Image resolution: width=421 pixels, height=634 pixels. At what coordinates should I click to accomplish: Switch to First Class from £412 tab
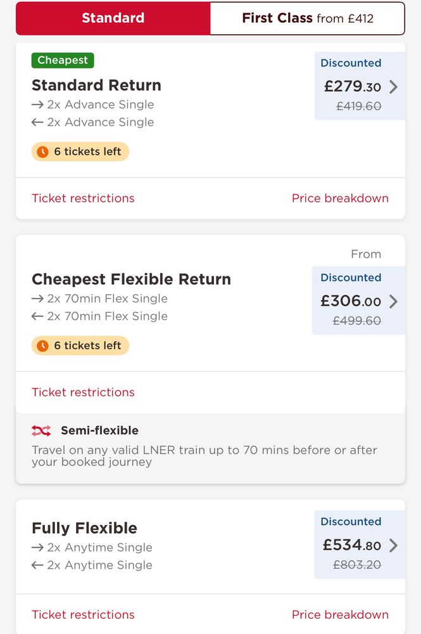point(308,18)
